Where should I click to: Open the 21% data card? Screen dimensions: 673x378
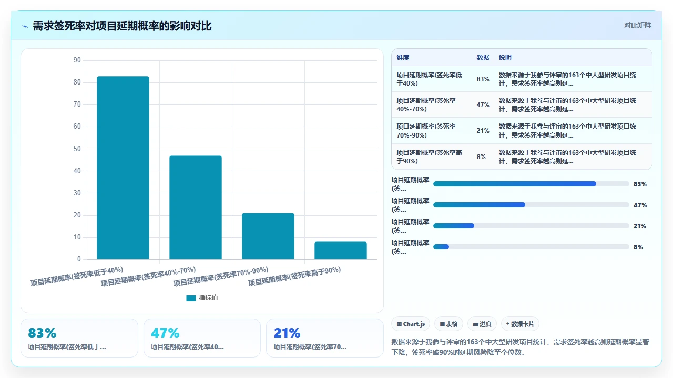[x=325, y=338]
